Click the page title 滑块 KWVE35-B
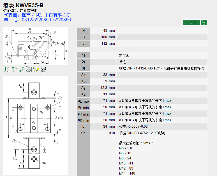Screen dimensions: 217x176 point(23,5)
